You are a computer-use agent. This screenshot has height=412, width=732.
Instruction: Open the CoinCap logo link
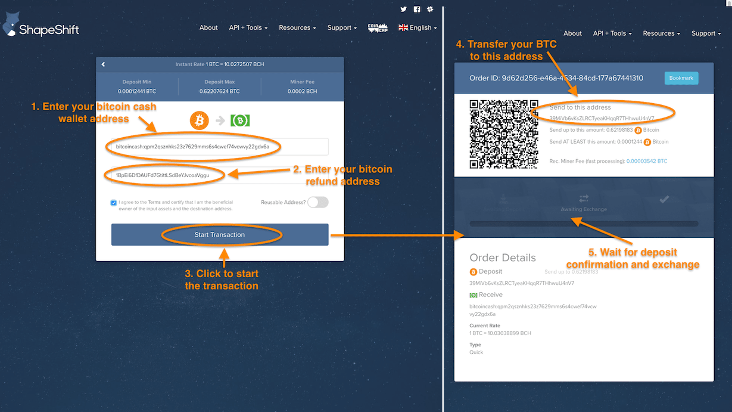pyautogui.click(x=378, y=27)
